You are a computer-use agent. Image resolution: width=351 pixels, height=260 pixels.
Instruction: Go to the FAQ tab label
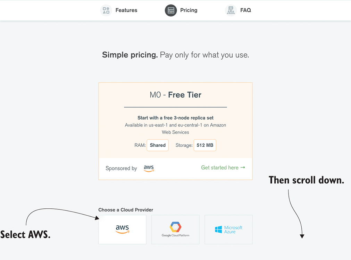pyautogui.click(x=245, y=10)
